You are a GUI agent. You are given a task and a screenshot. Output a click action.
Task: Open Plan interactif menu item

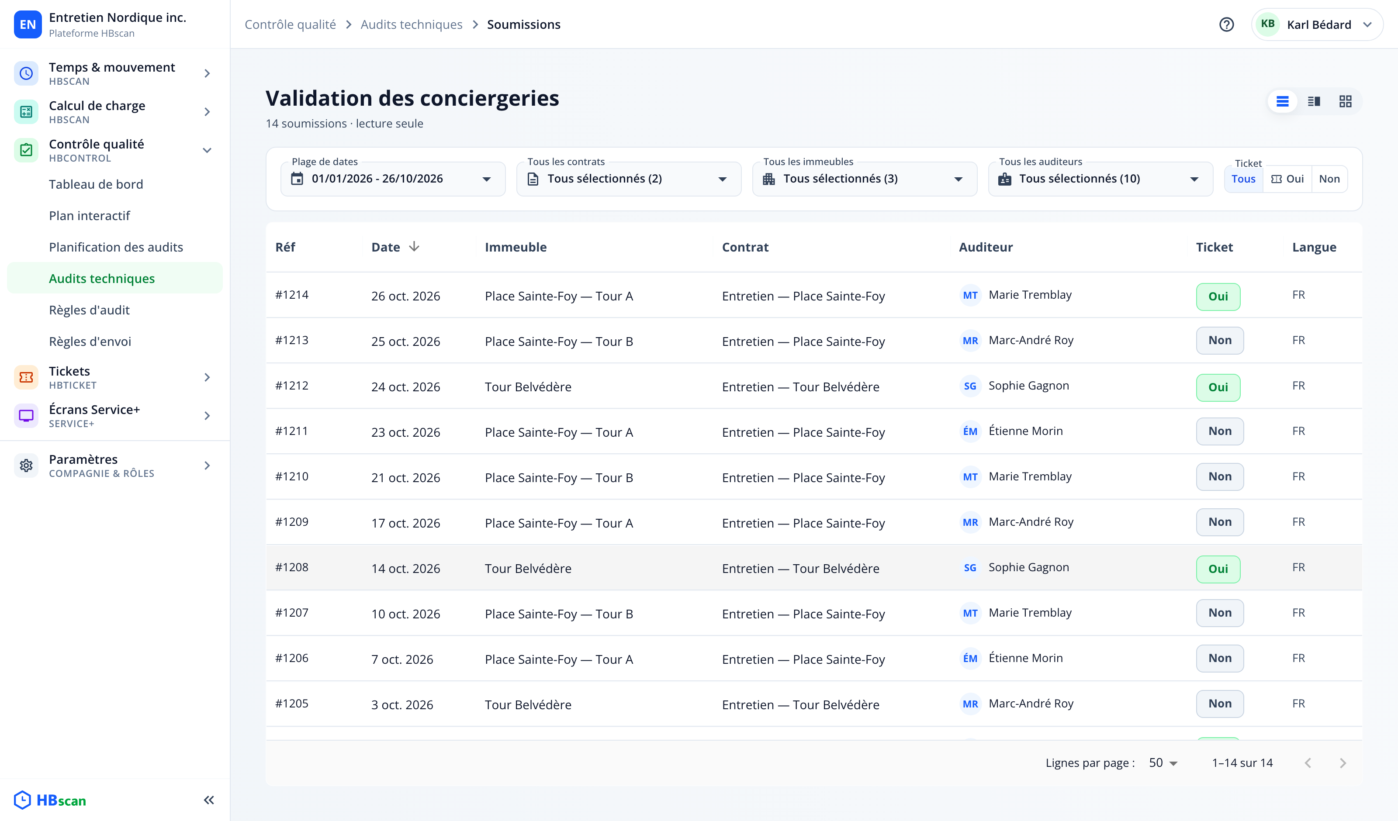[115, 216]
